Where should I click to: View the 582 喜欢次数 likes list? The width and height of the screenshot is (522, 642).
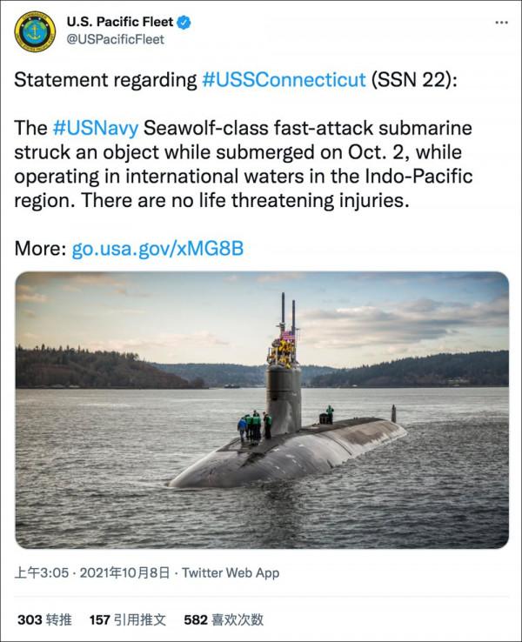225,619
